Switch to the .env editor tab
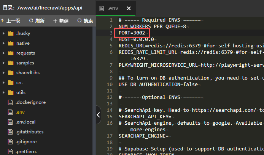The height and width of the screenshot is (155, 264). point(113,8)
